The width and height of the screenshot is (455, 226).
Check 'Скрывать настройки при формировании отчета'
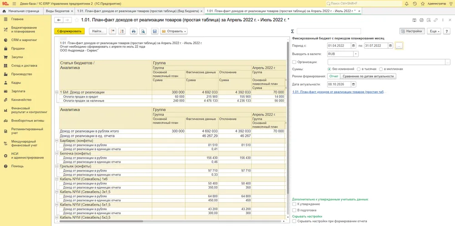[x=294, y=221]
